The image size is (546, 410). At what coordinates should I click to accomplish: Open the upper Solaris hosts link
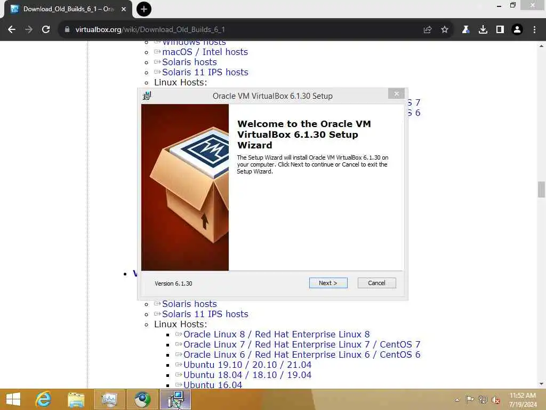tap(189, 62)
